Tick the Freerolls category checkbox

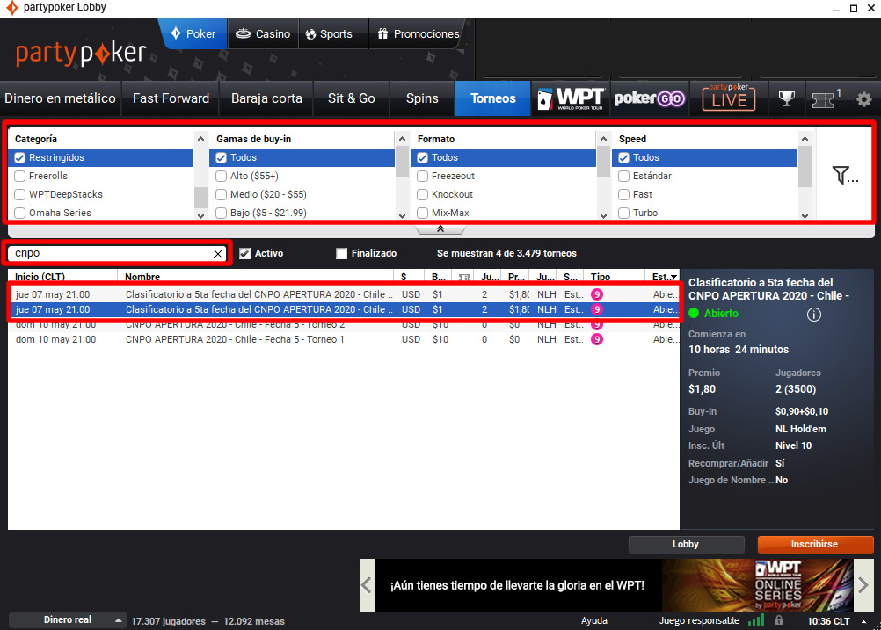[19, 177]
